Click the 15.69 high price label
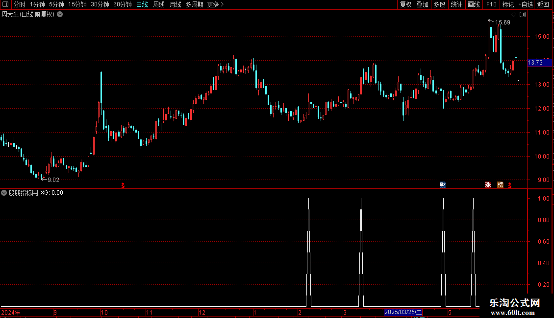 pyautogui.click(x=503, y=23)
